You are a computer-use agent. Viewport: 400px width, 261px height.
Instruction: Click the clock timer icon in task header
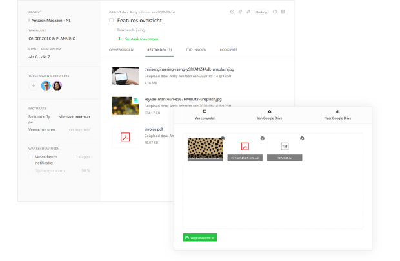[232, 12]
